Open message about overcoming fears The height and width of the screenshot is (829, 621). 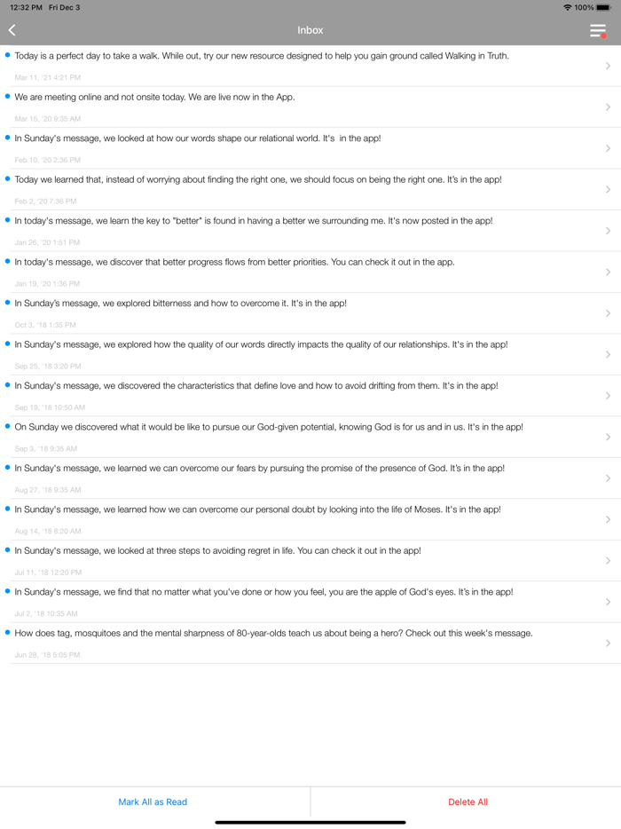260,468
